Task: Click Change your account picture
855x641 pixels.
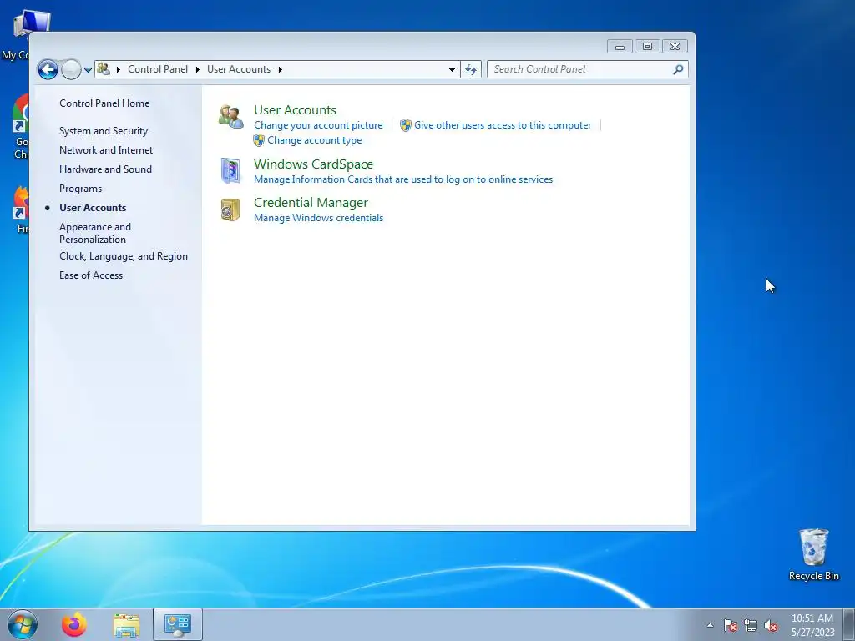Action: coord(318,125)
